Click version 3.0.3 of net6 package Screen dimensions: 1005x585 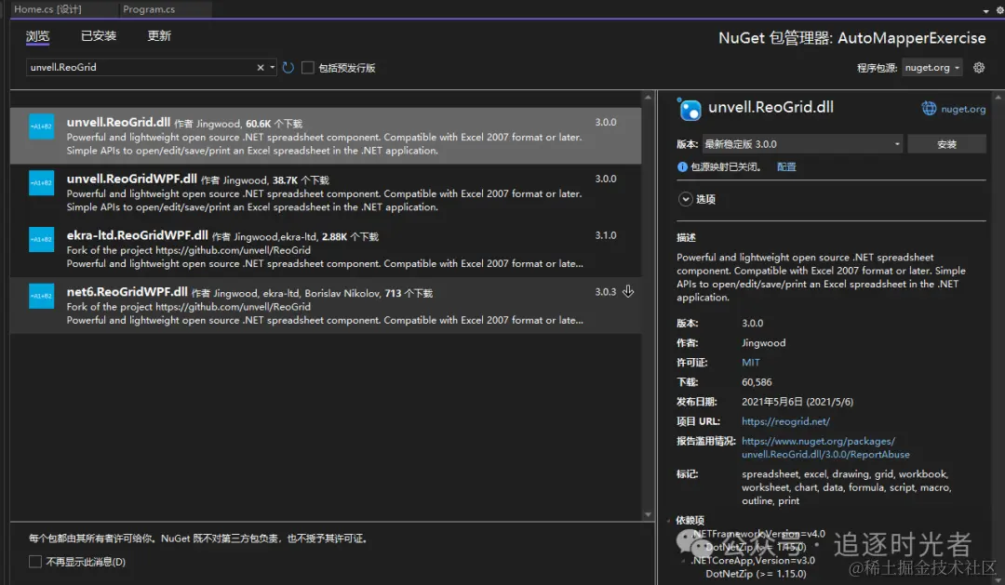pyautogui.click(x=606, y=291)
